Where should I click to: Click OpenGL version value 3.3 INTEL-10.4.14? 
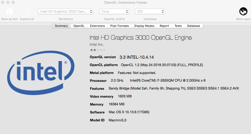click(x=137, y=57)
